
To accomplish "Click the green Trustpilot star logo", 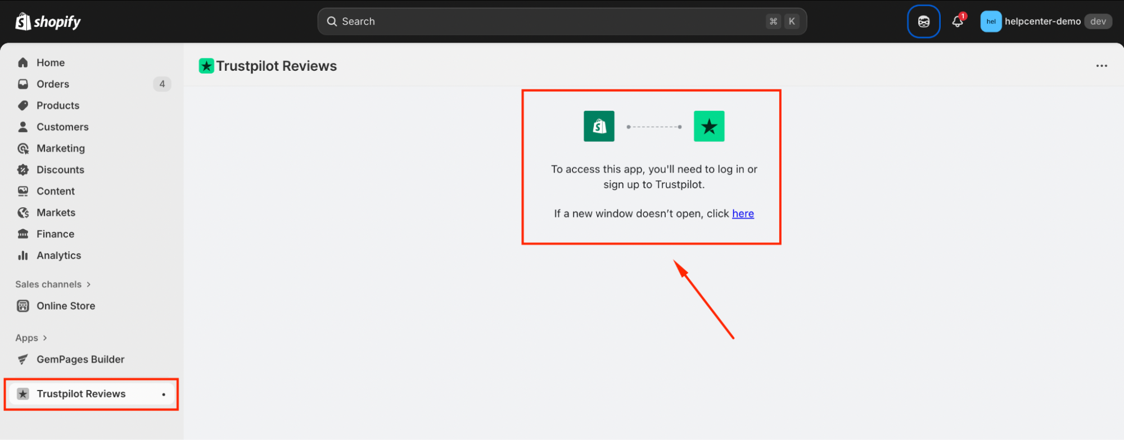I will [708, 126].
